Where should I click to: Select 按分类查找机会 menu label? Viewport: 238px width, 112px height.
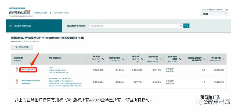(x=23, y=26)
